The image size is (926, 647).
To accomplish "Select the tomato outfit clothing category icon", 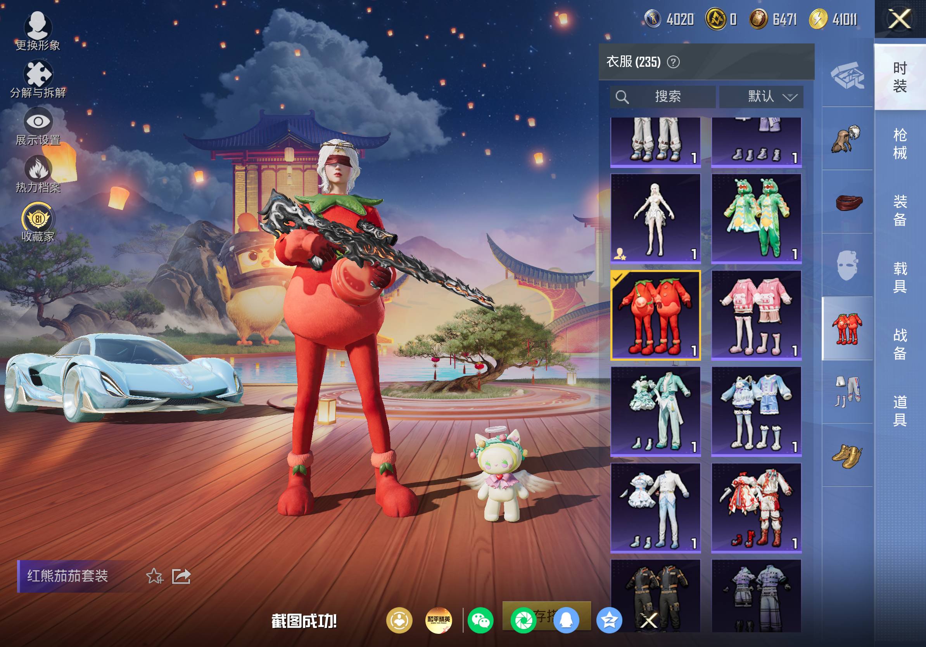I will coord(847,328).
